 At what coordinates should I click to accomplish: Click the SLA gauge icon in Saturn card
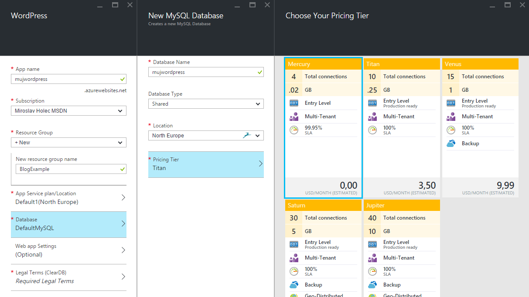(x=294, y=271)
